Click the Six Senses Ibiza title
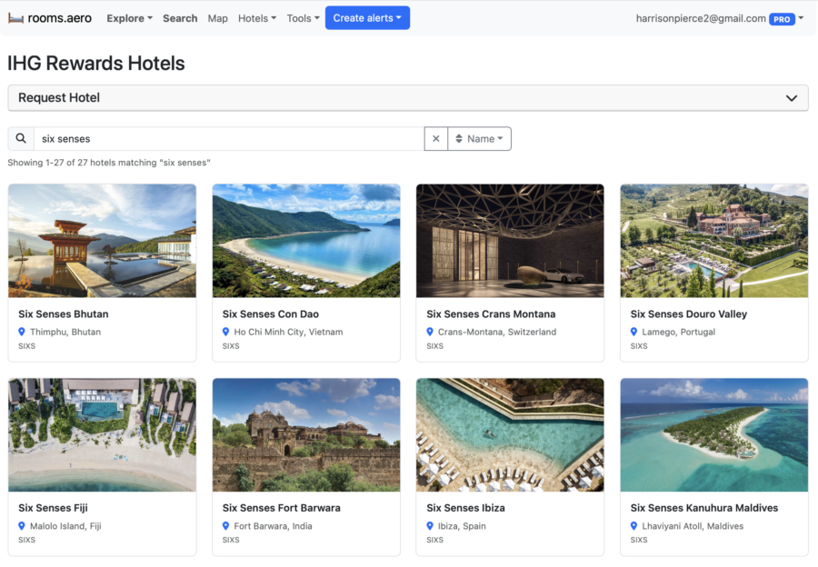Image resolution: width=818 pixels, height=567 pixels. (466, 508)
